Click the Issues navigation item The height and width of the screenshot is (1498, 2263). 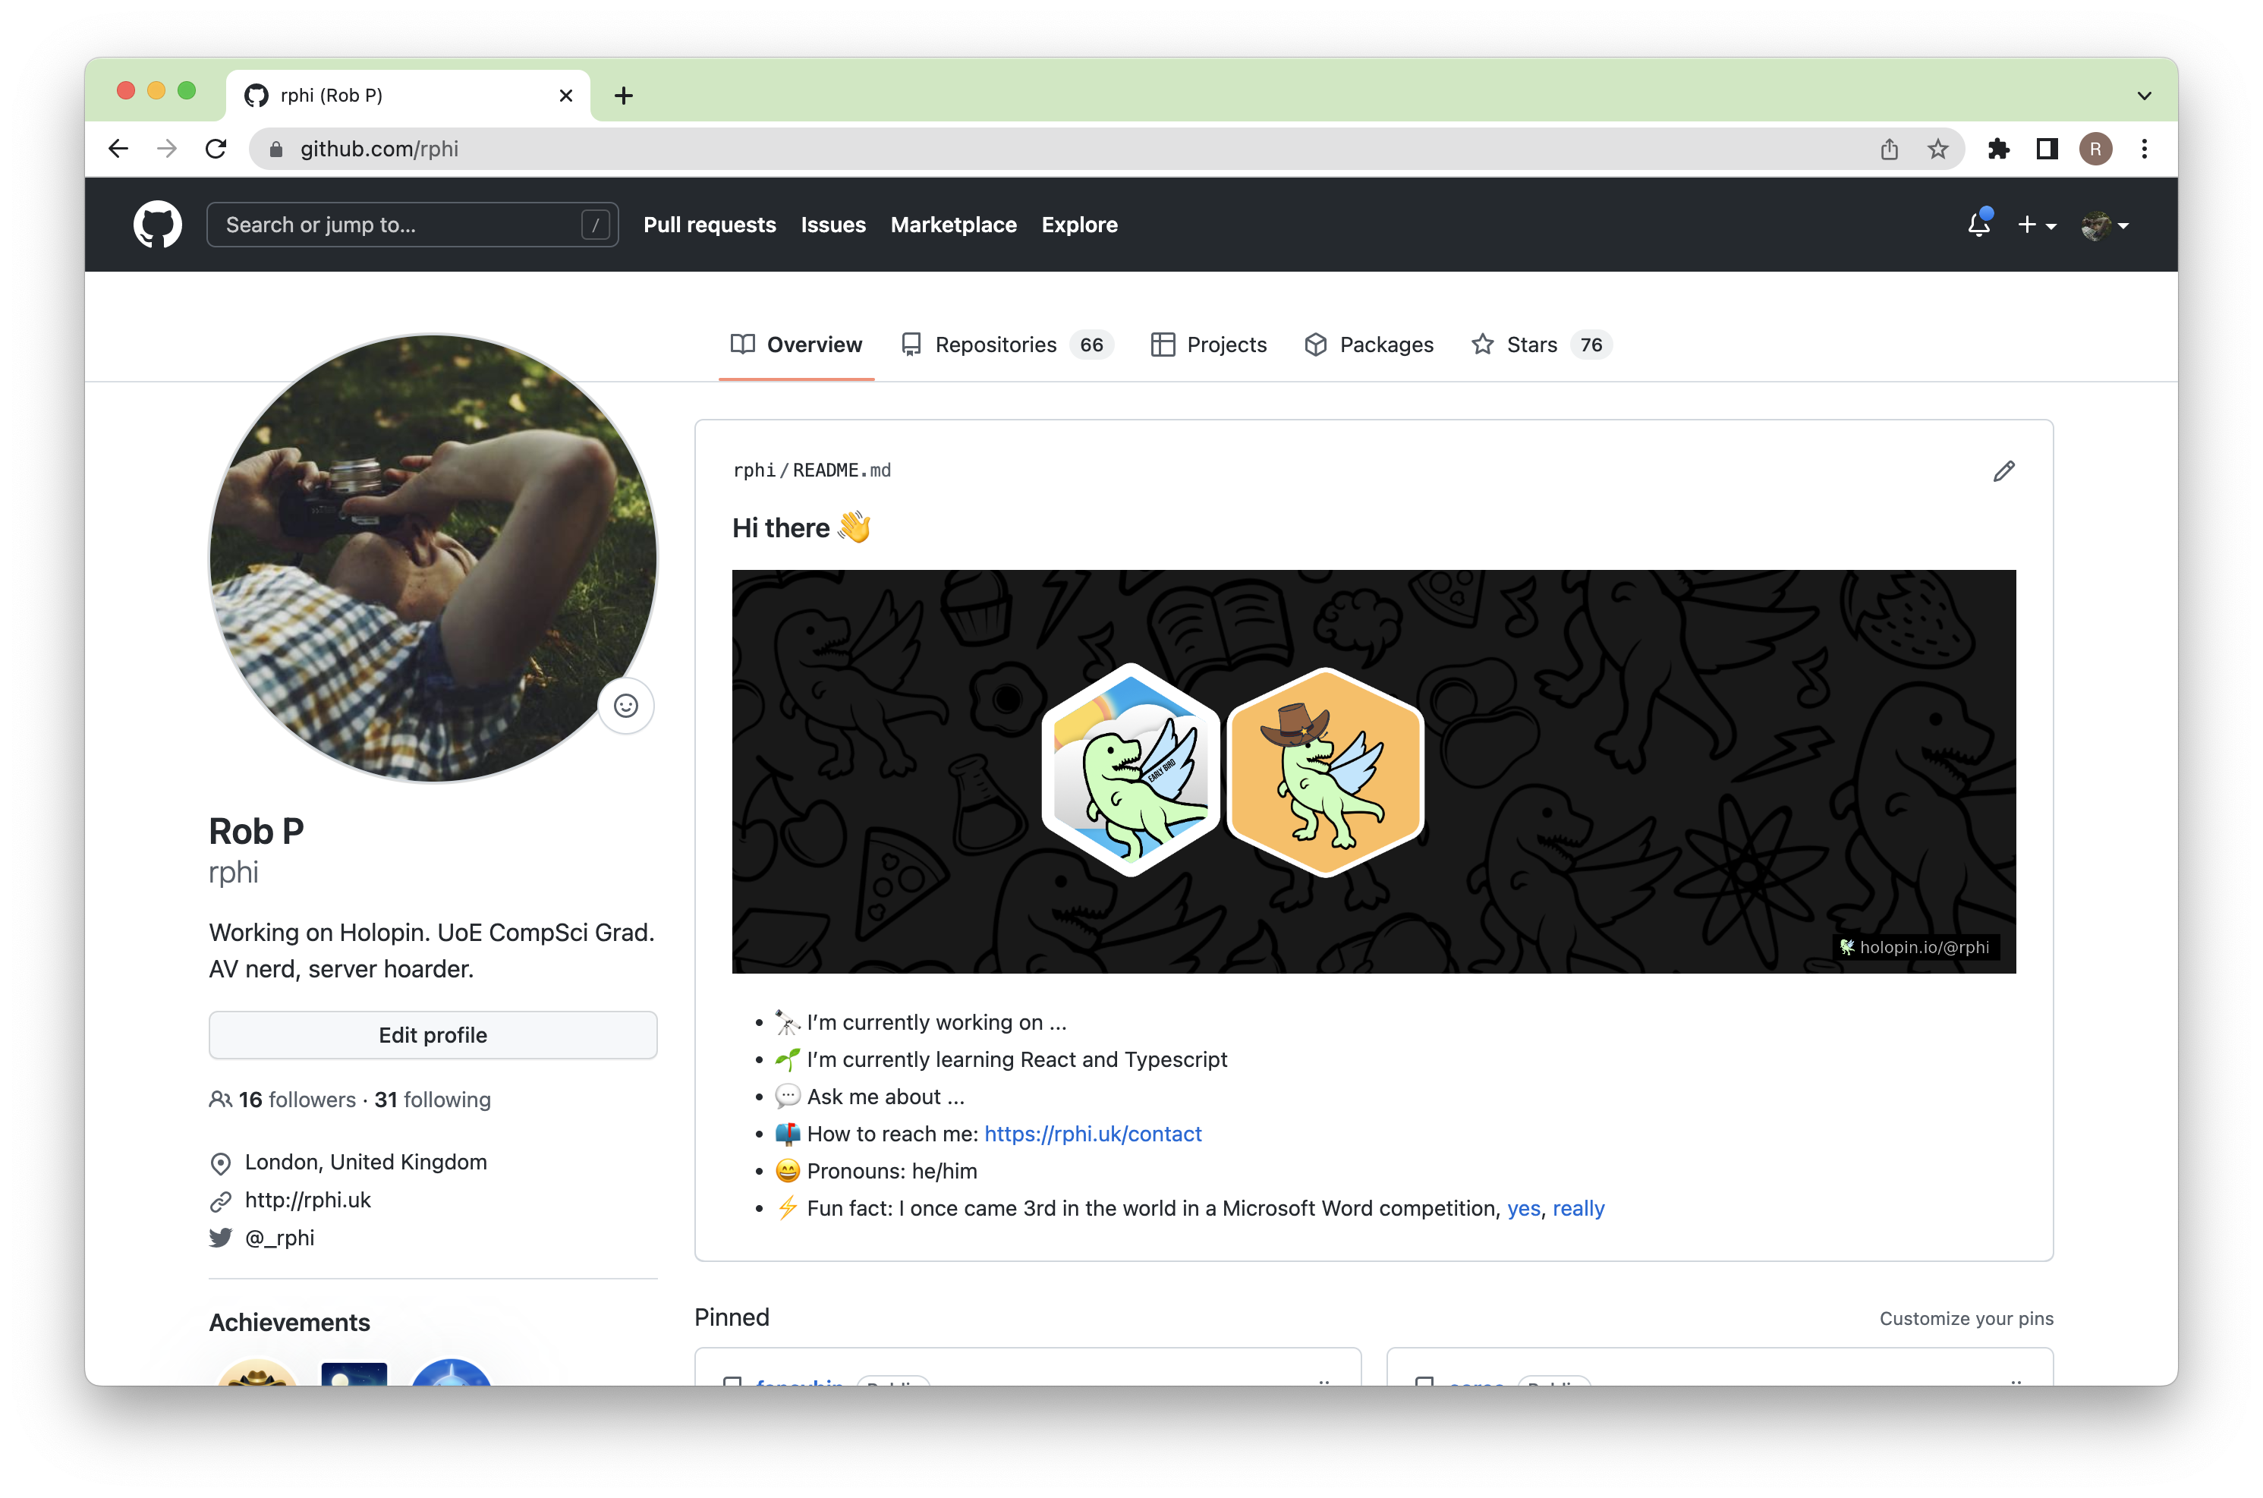click(x=836, y=224)
